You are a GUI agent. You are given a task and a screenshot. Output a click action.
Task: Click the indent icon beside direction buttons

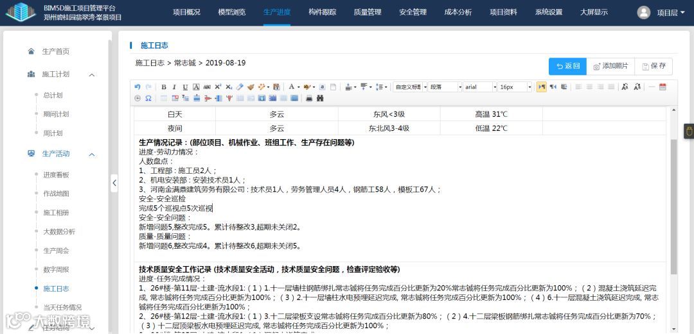tap(564, 87)
